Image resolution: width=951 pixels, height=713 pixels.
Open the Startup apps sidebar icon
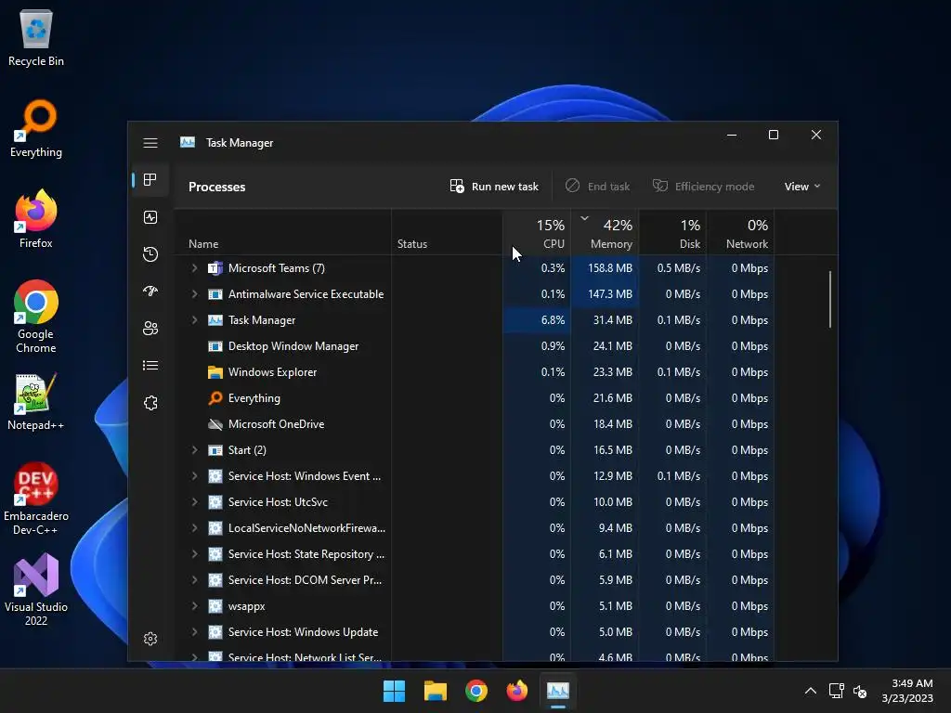point(150,291)
